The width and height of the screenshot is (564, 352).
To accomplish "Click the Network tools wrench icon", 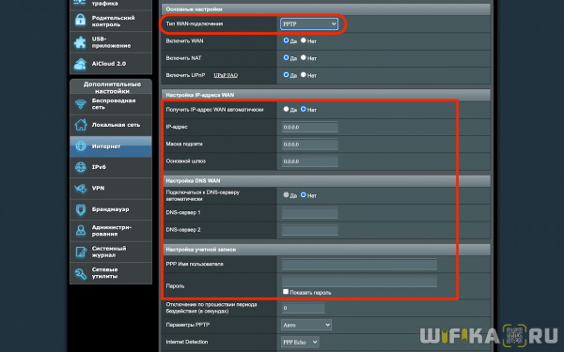I will (81, 273).
